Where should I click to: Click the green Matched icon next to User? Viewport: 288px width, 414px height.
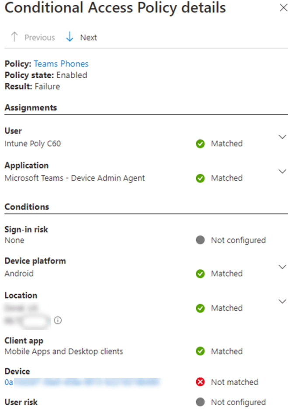pyautogui.click(x=200, y=143)
